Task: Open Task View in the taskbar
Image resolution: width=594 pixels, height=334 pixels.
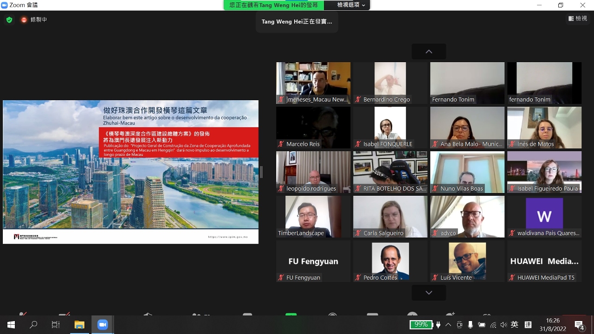Action: (x=56, y=325)
